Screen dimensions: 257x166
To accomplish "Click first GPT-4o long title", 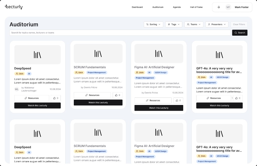I will 219,70.
